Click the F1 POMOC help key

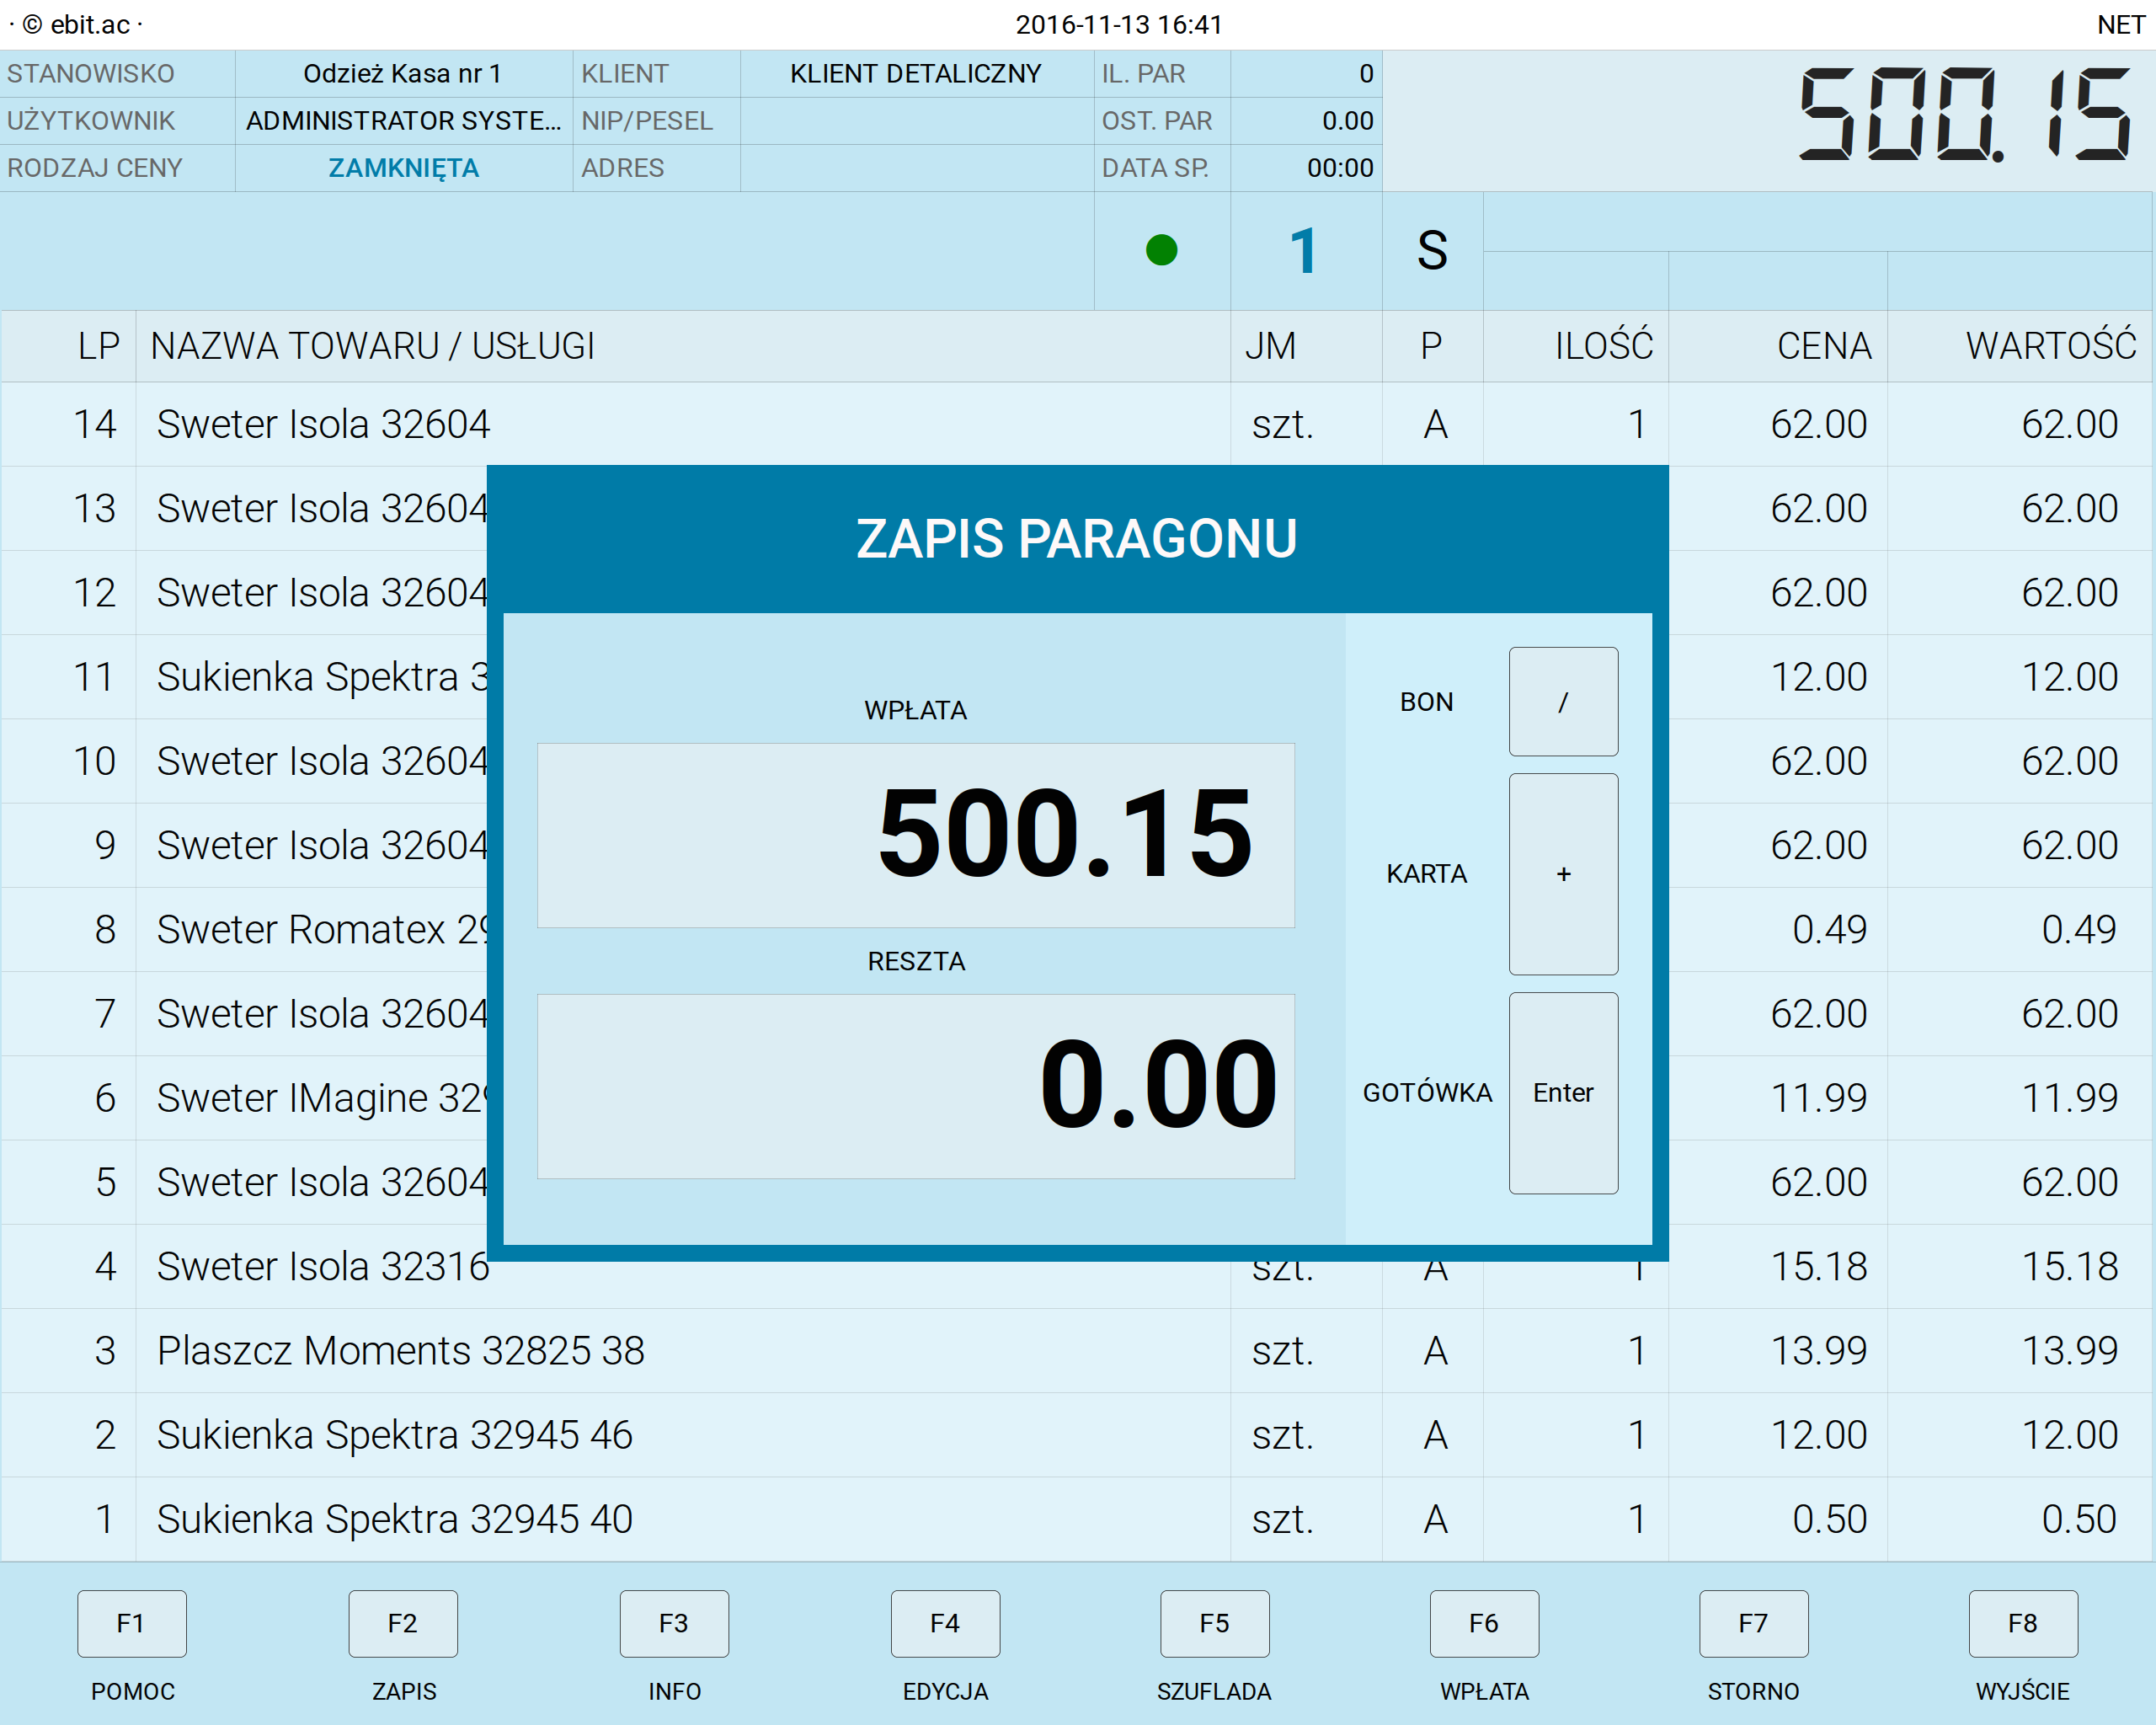(132, 1623)
